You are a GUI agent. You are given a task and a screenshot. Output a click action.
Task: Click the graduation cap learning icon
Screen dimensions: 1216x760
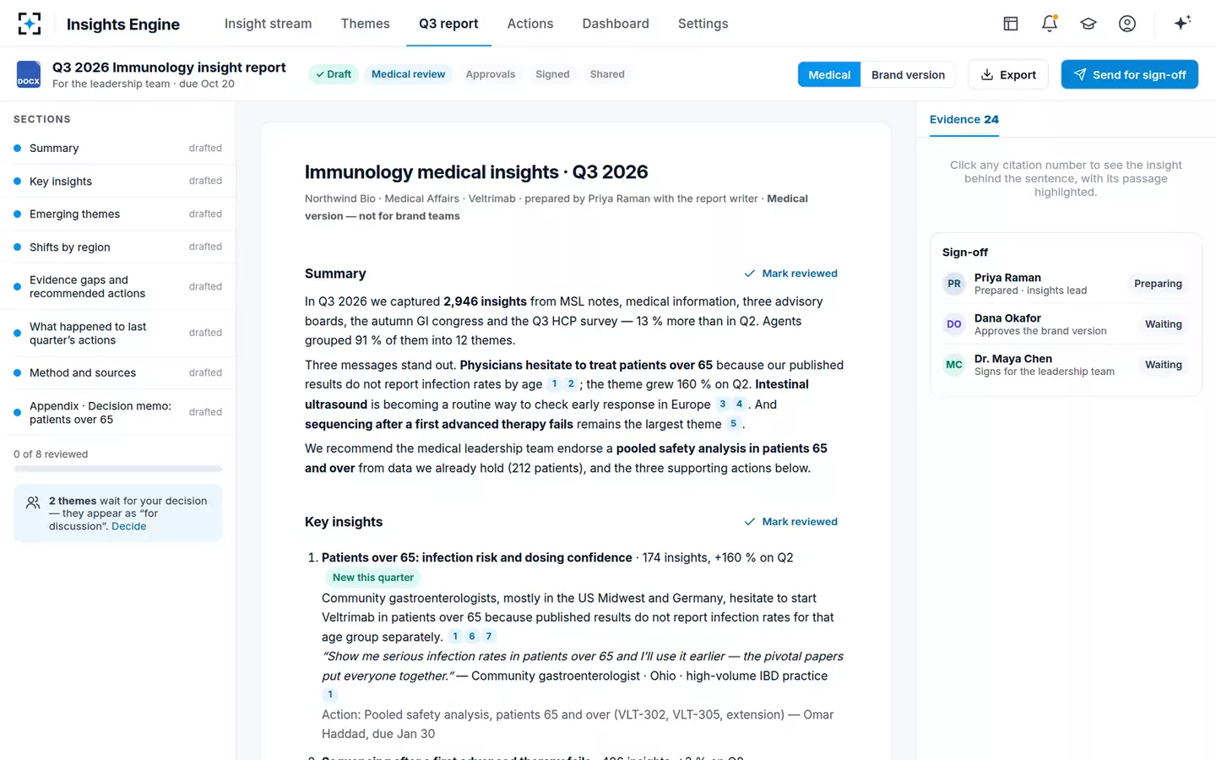coord(1088,24)
